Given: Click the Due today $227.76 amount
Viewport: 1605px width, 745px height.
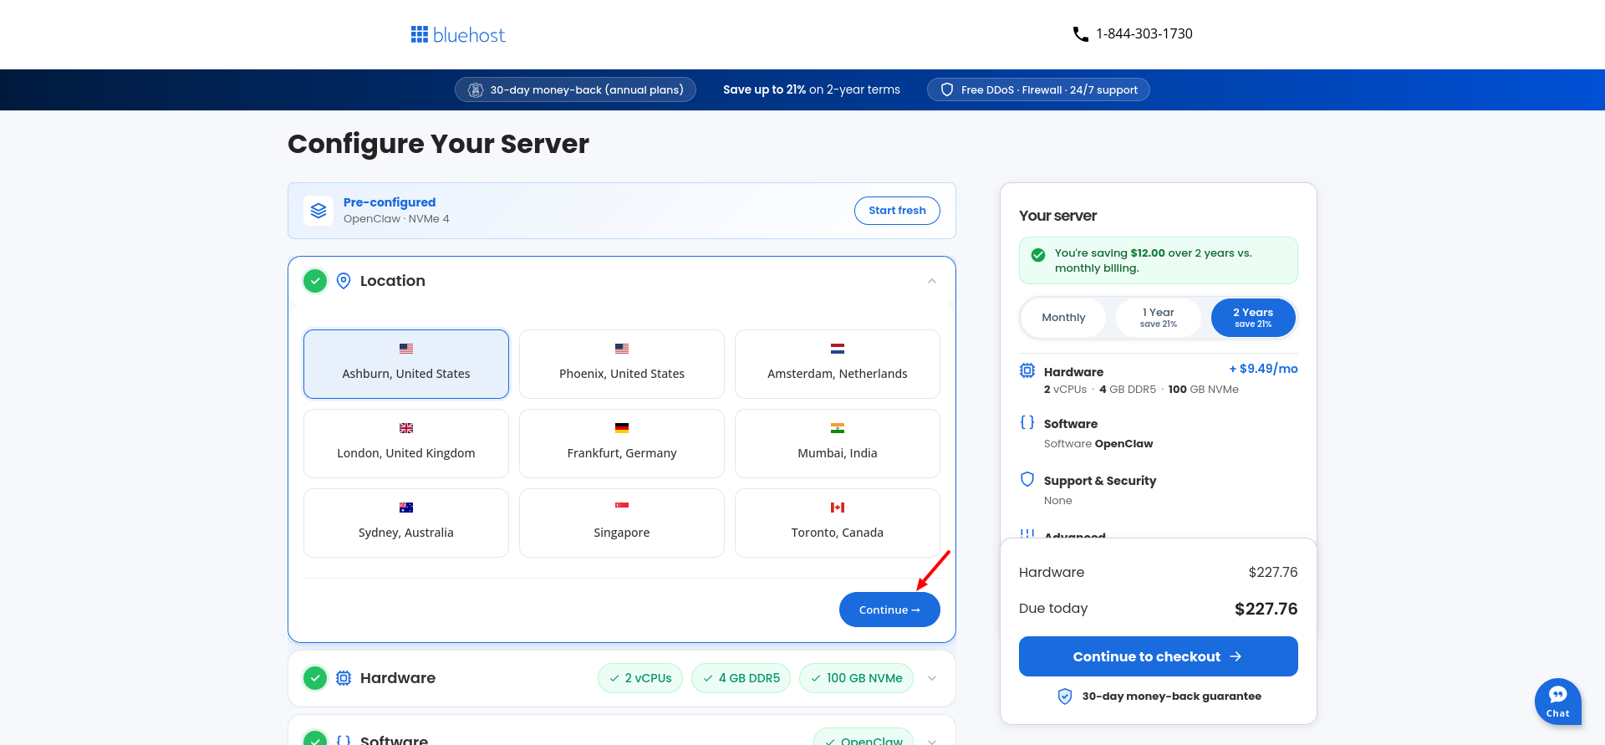Looking at the screenshot, I should 1266,609.
